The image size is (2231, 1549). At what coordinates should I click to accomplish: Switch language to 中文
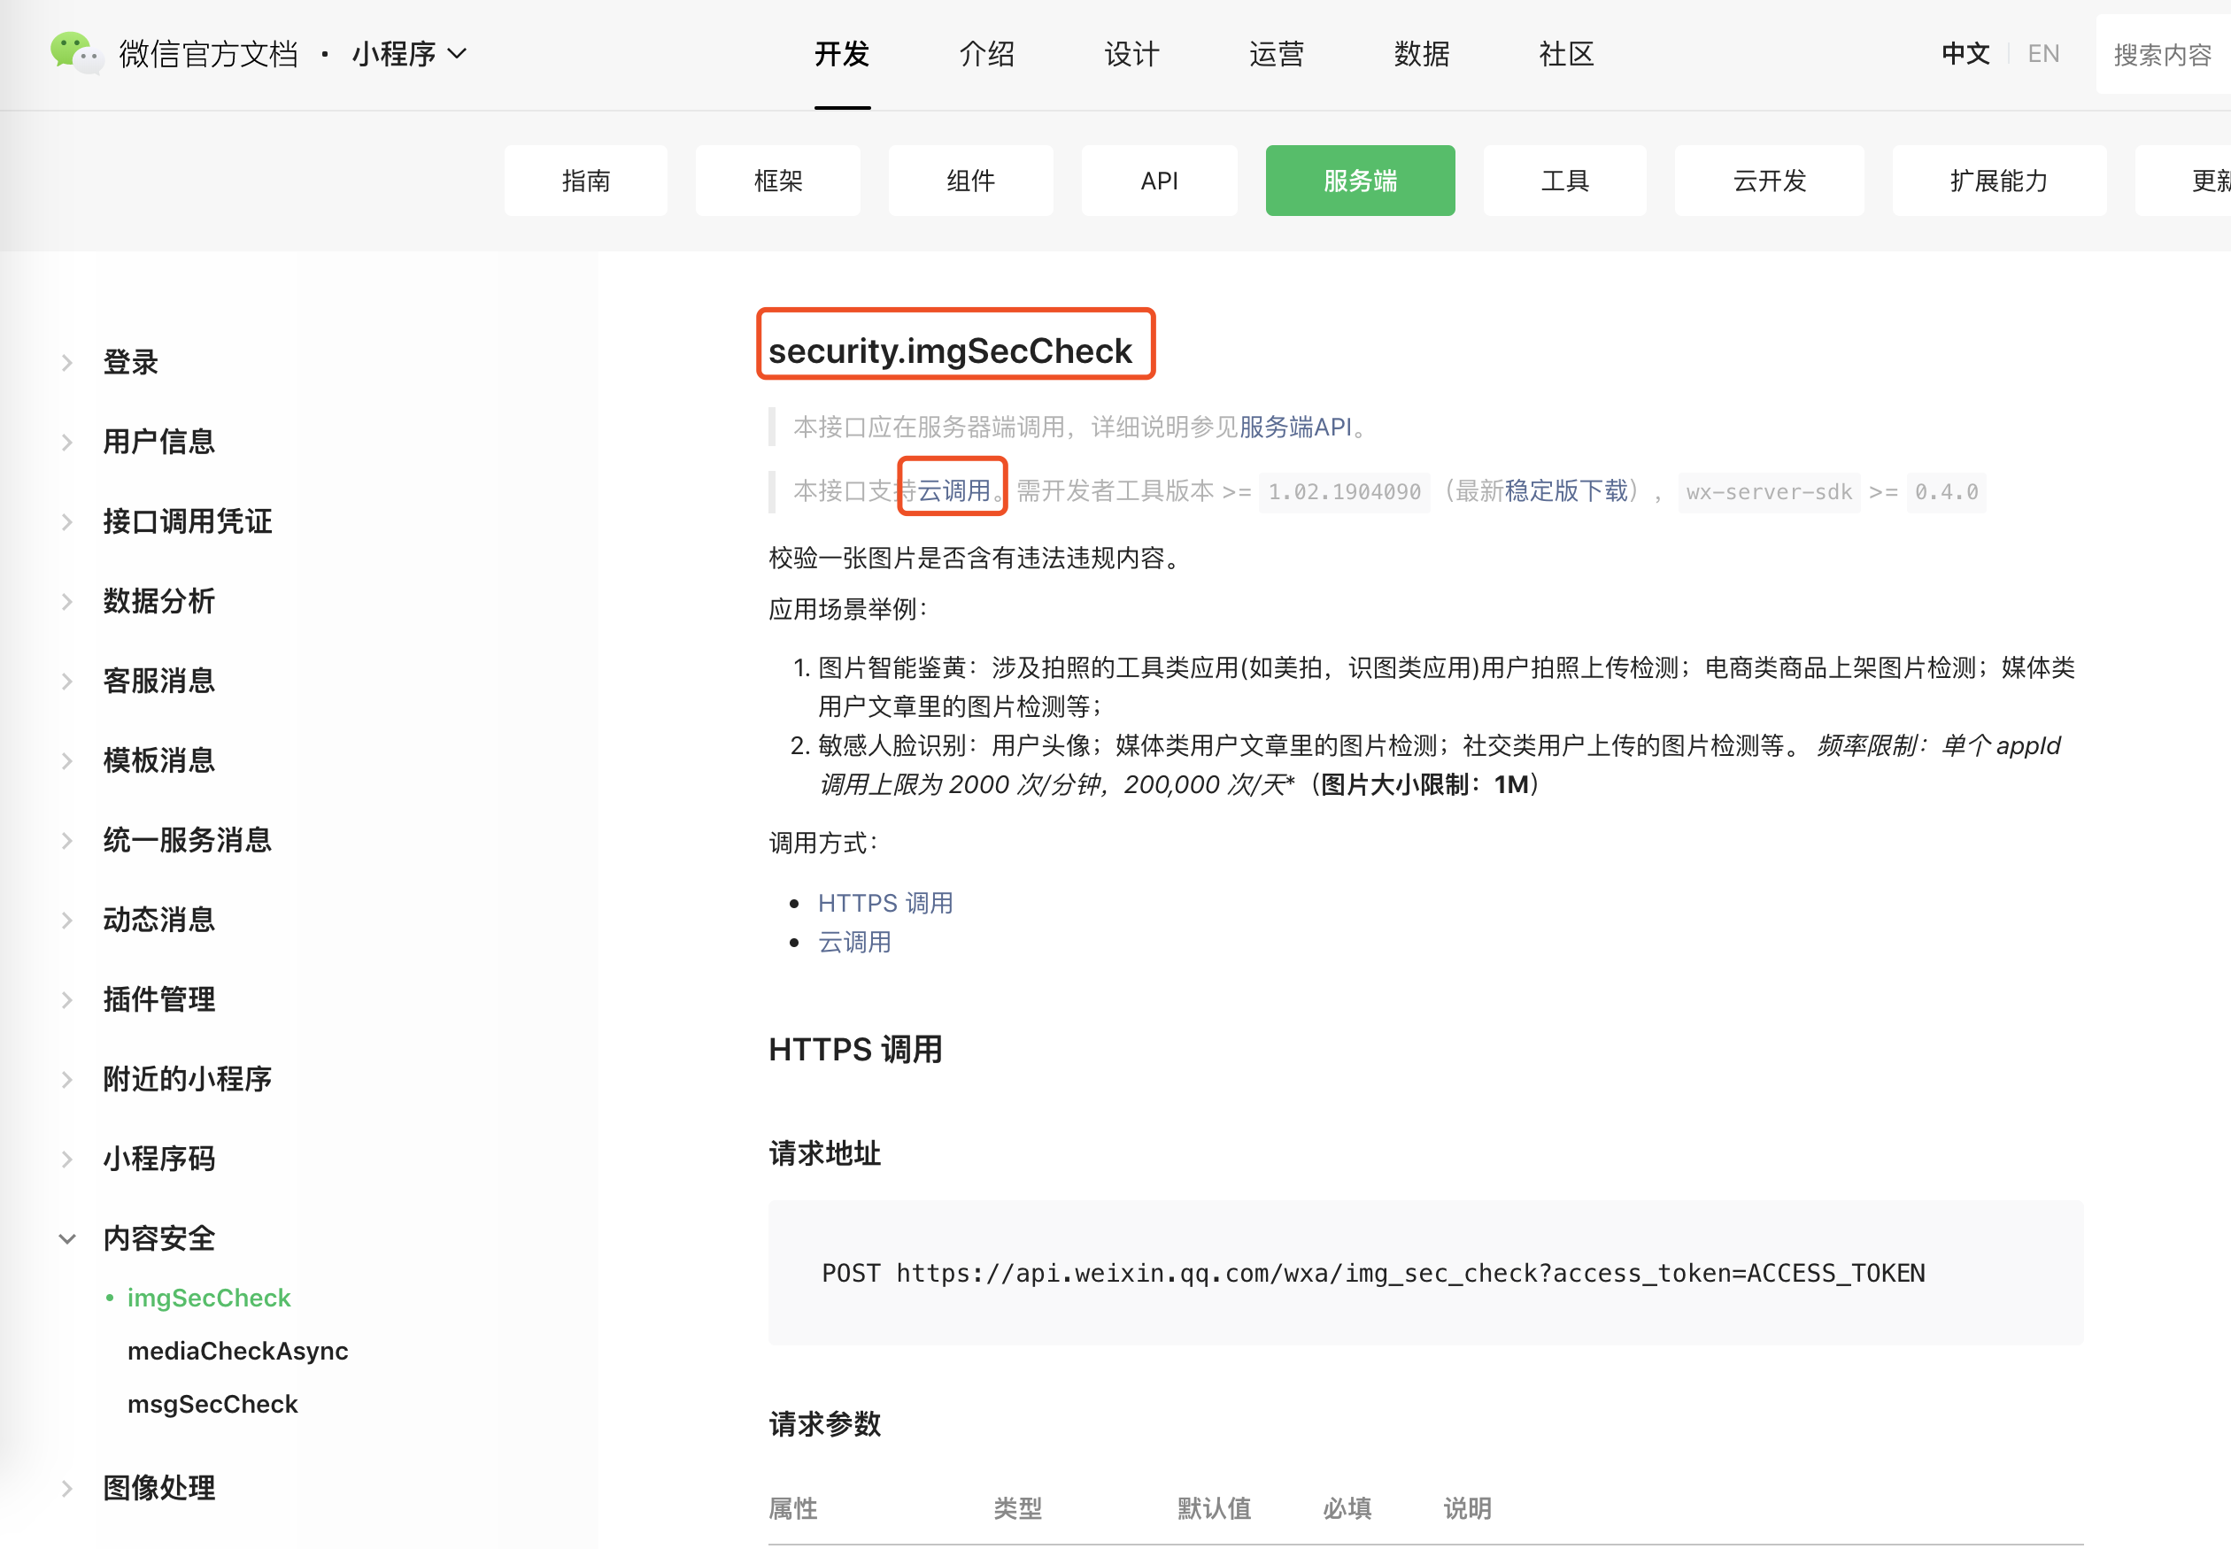tap(1966, 54)
